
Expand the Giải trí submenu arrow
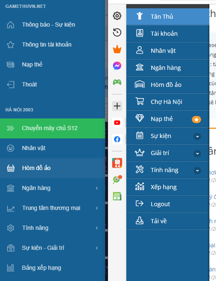[197, 153]
